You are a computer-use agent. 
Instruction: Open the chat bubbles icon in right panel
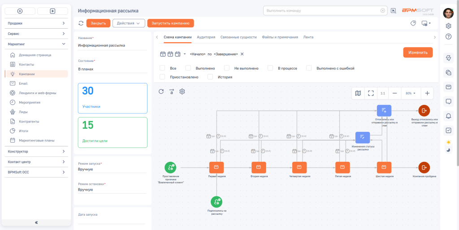448,72
